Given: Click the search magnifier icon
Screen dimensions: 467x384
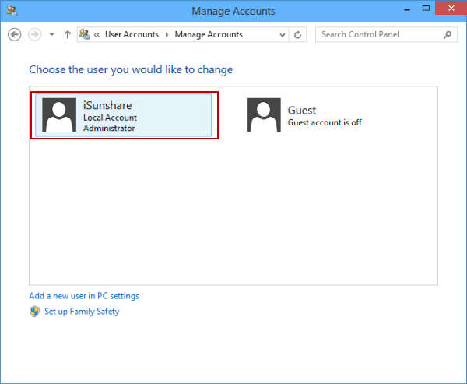Looking at the screenshot, I should click(x=447, y=35).
